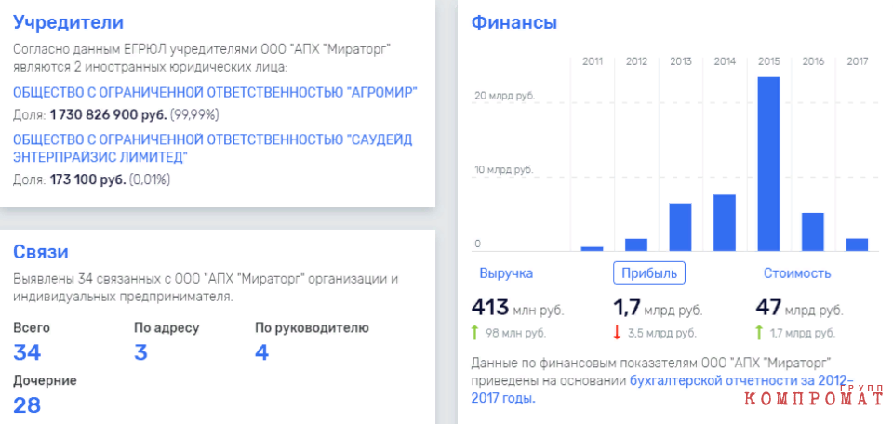Click the share value 1 730 826 900 руб.

108,115
